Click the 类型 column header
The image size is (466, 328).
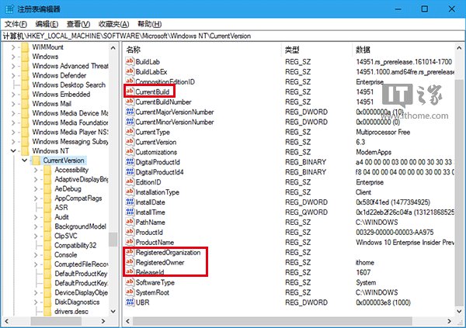[316, 50]
